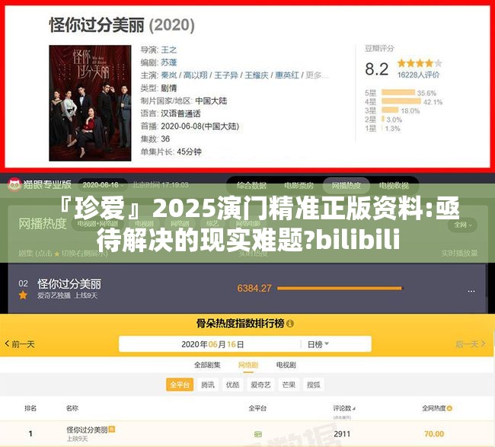This screenshot has width=495, height=447.
Task: Open actor link 高以翔
Action: tap(195, 75)
